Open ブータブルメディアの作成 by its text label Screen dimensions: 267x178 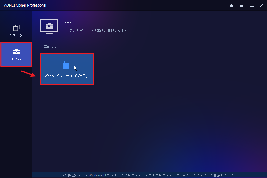pos(66,76)
